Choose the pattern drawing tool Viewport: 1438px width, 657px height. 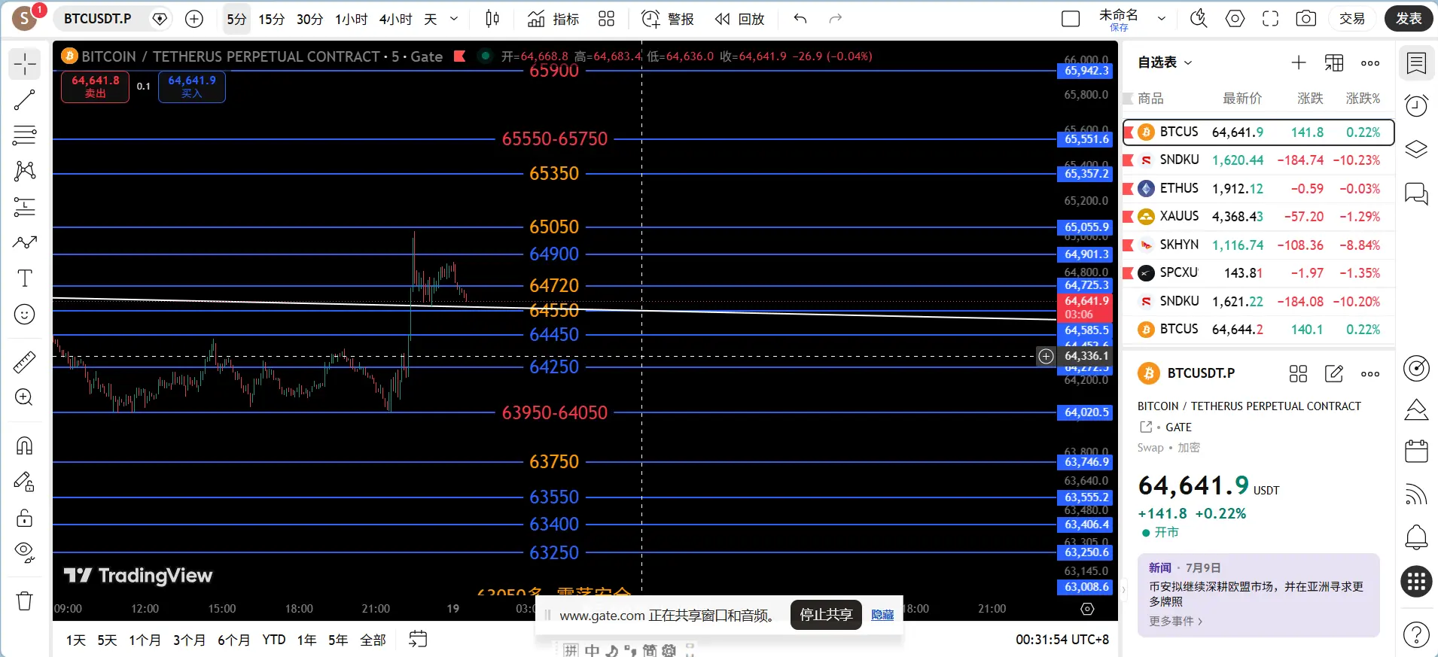point(25,171)
